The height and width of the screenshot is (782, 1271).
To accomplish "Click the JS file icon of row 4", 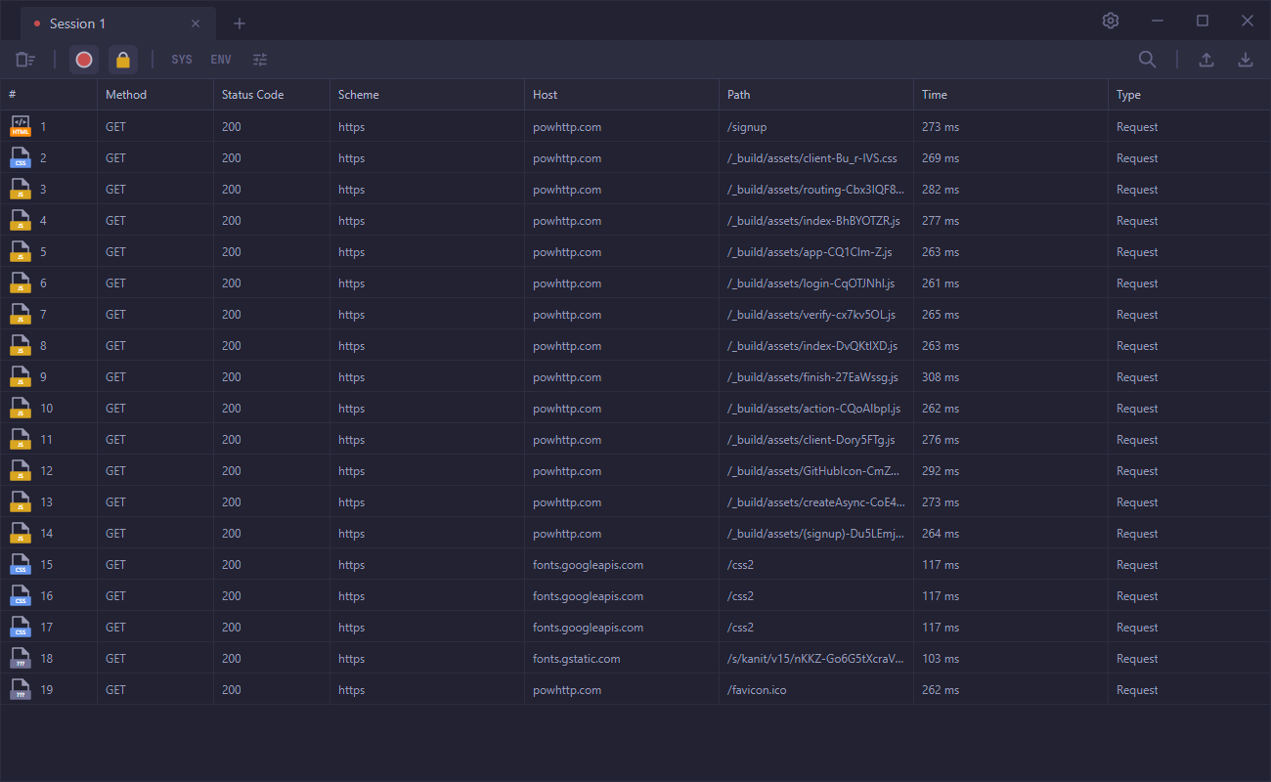I will tap(21, 220).
